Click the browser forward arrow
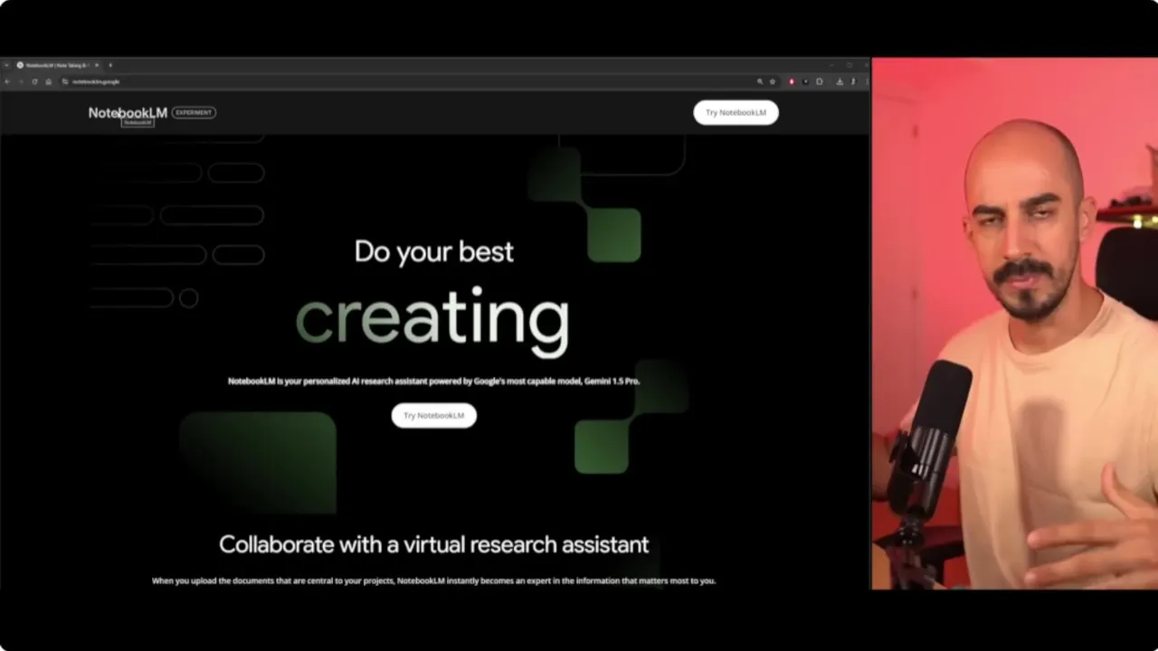The image size is (1158, 651). [x=21, y=81]
